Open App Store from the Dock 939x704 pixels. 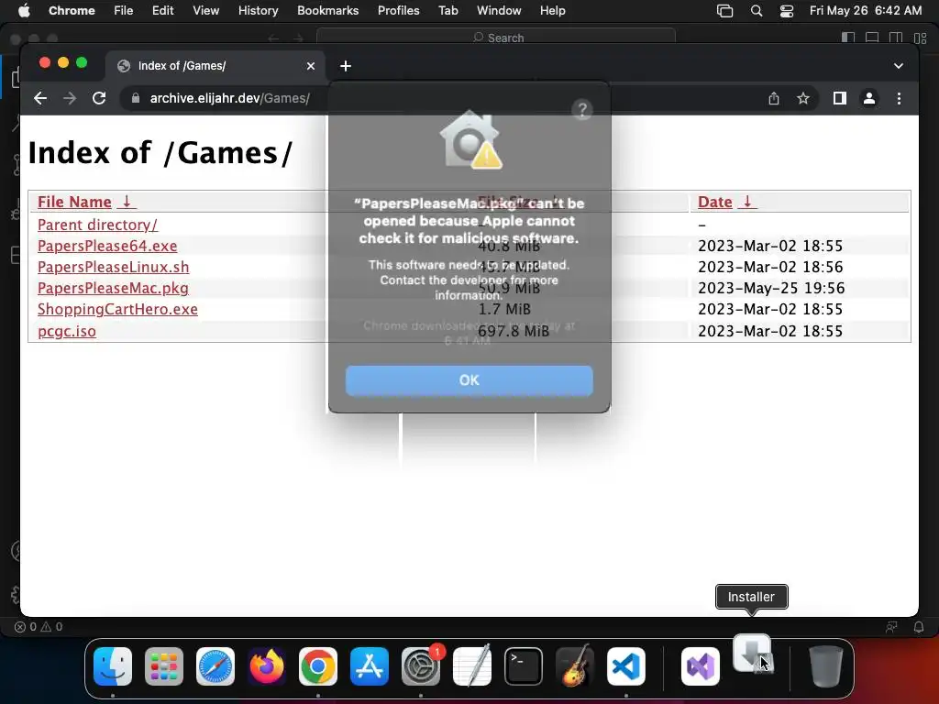[x=370, y=665]
